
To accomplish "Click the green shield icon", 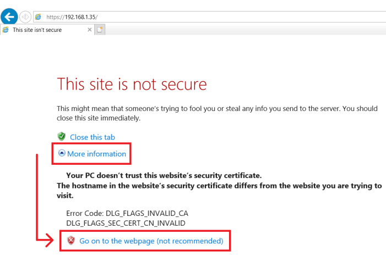I will 62,137.
